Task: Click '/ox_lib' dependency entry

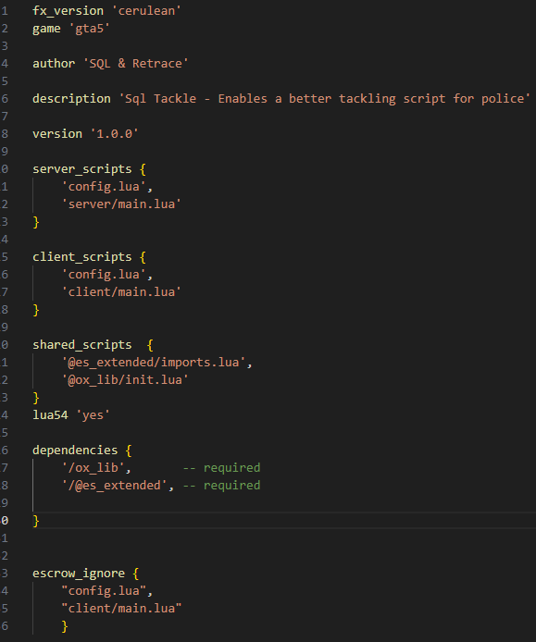Action: [x=93, y=467]
